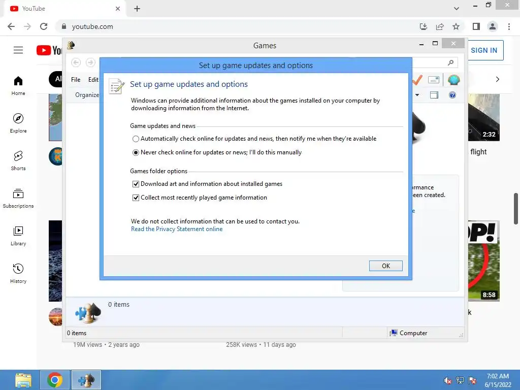Click orange checkmark toolbar icon in Games

click(417, 80)
